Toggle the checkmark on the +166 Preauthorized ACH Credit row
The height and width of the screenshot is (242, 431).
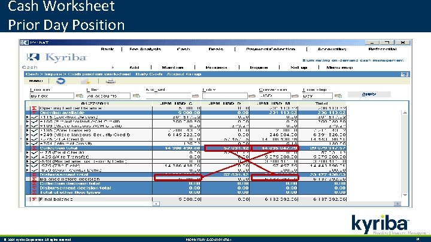pos(34,121)
